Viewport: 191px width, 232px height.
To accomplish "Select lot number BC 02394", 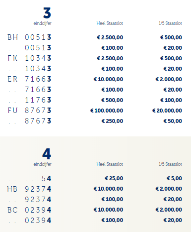I will pos(29,210).
